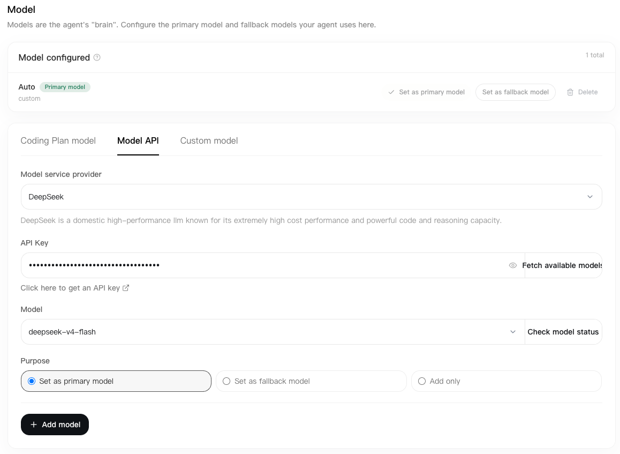This screenshot has height=454, width=620.
Task: Choose the Add only purpose option
Action: (506, 381)
